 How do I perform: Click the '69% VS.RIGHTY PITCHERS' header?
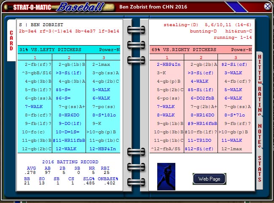[x=184, y=50]
